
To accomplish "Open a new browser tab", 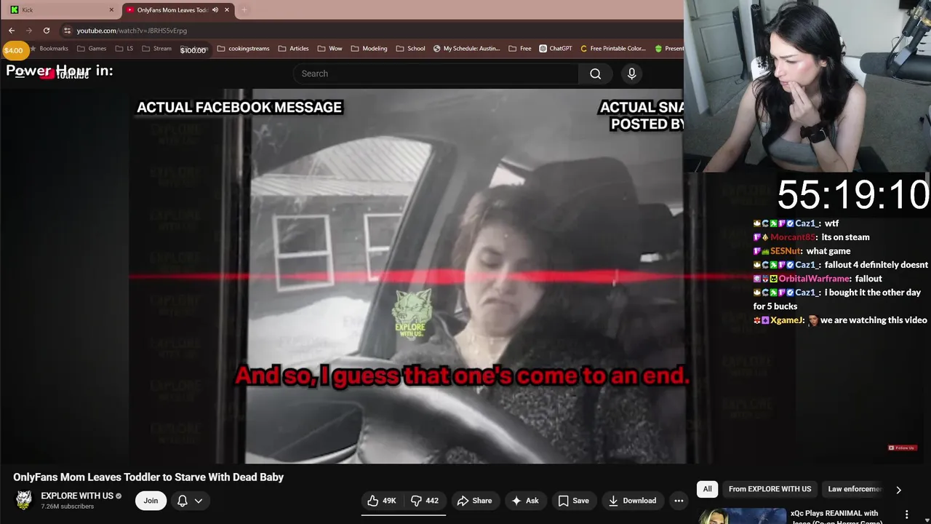I will pyautogui.click(x=244, y=10).
